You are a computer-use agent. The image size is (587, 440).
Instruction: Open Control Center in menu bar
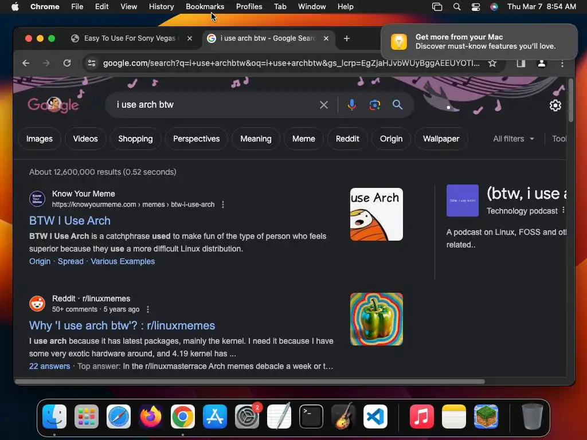[x=475, y=7]
